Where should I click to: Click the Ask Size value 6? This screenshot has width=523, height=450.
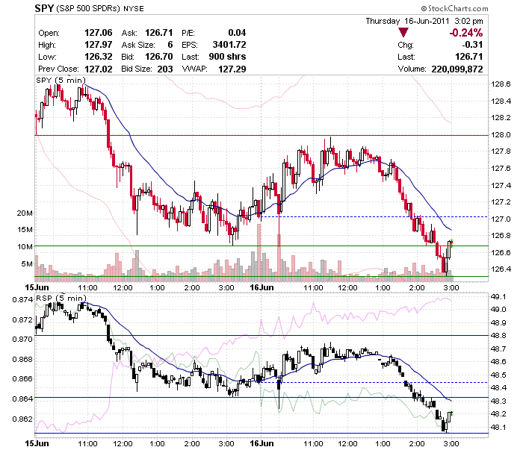(x=170, y=45)
